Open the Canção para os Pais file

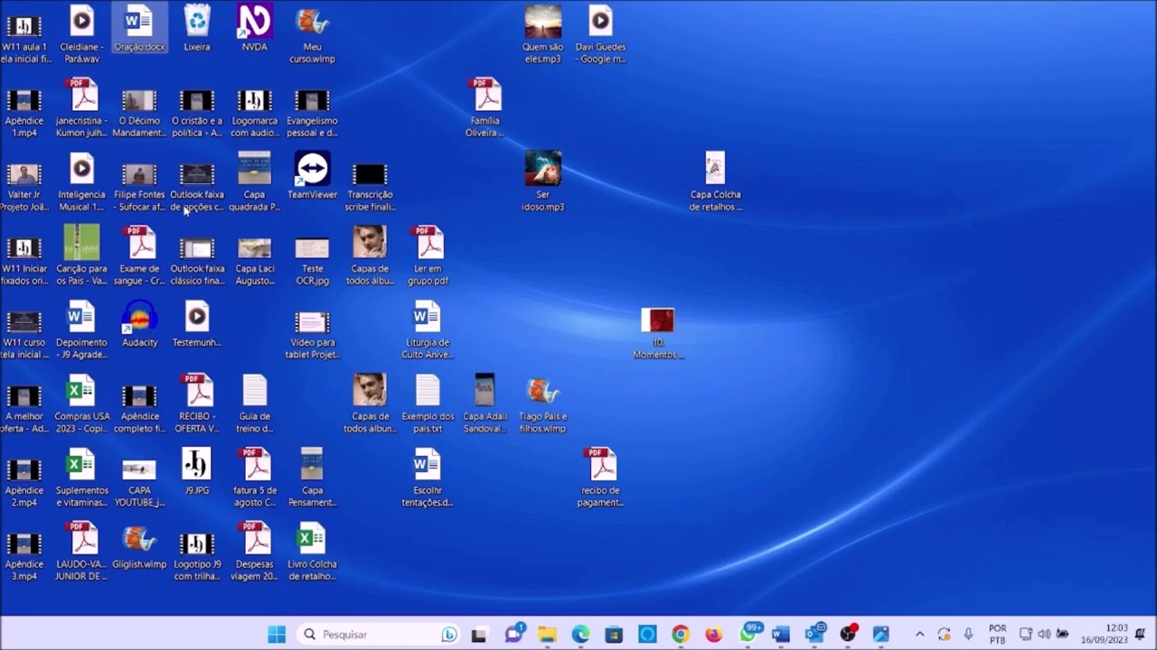(81, 256)
